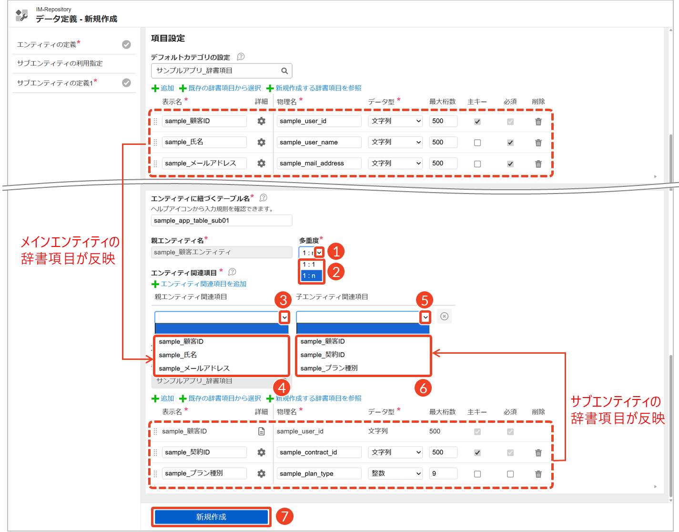Open データ型 dropdown for sample_plan_type
Image resolution: width=679 pixels, height=532 pixels.
395,473
